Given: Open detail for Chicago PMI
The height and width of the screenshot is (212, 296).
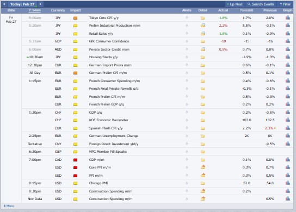Looking at the screenshot, I should 202,183.
